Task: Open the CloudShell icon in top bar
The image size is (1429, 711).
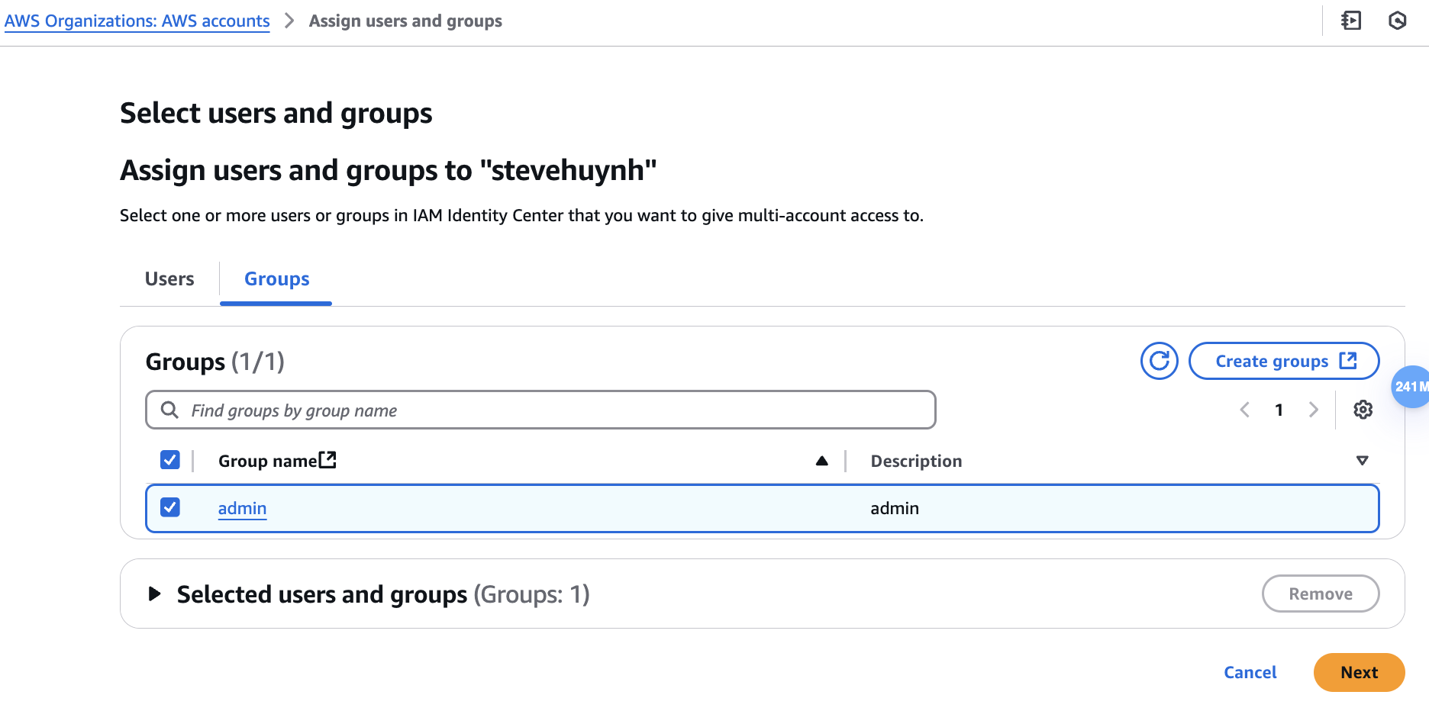Action: click(1351, 21)
